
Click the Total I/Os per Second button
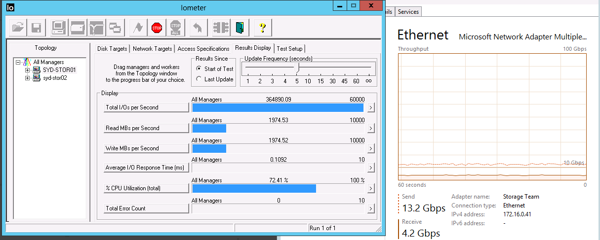(x=146, y=107)
